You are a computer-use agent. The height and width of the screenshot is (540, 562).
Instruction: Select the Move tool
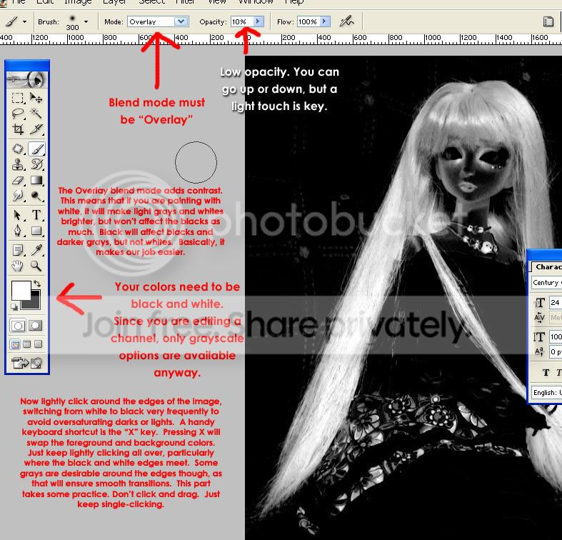click(36, 98)
